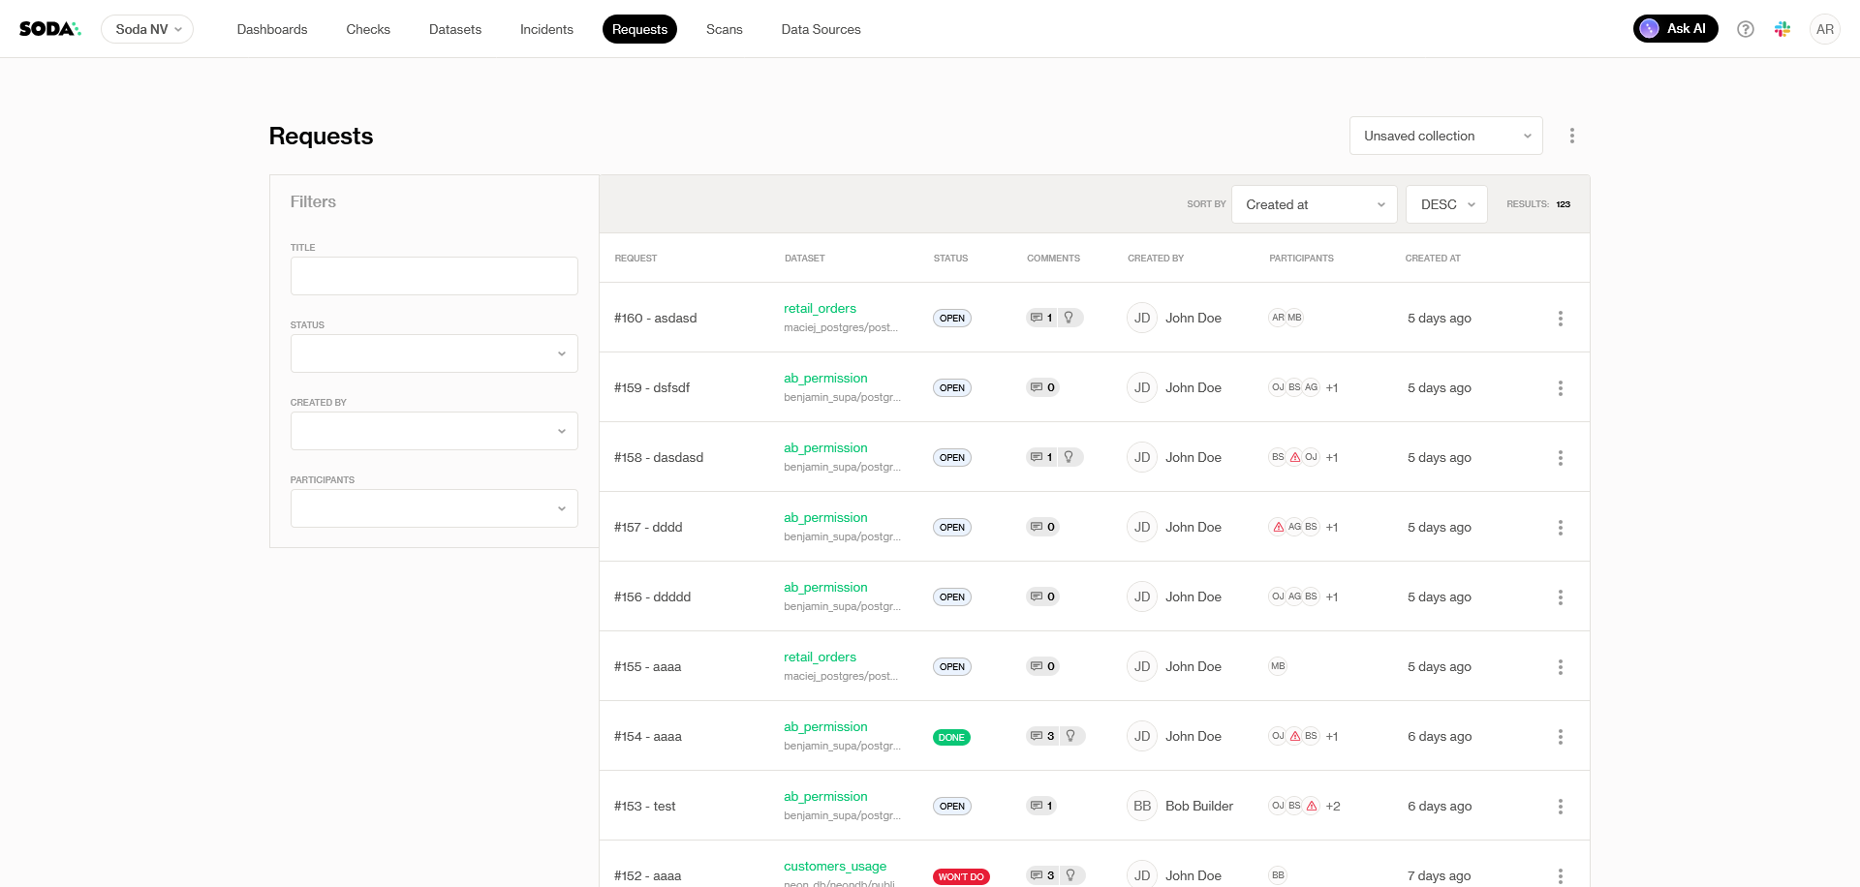
Task: Open the help question mark icon
Action: (x=1745, y=29)
